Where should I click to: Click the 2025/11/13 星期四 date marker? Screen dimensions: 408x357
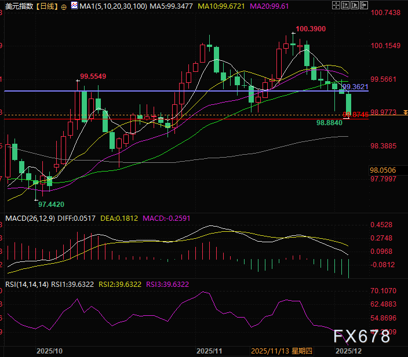[281, 351]
